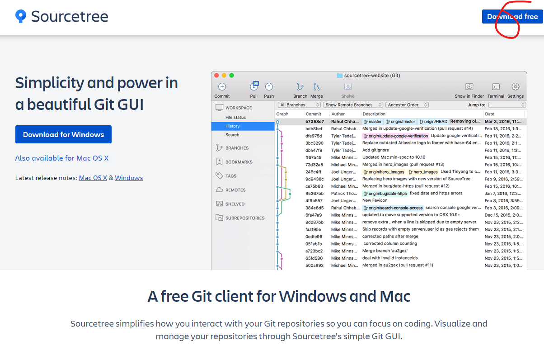Click the Sourcetree wordmark
The image size is (544, 351).
click(70, 17)
